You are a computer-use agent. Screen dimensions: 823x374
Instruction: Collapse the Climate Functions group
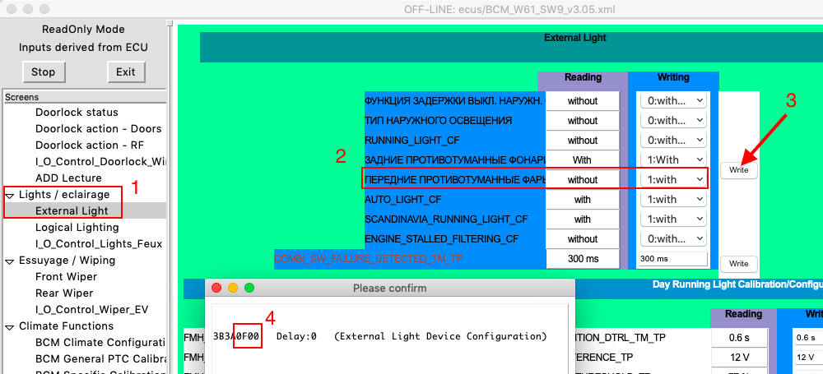(9, 326)
